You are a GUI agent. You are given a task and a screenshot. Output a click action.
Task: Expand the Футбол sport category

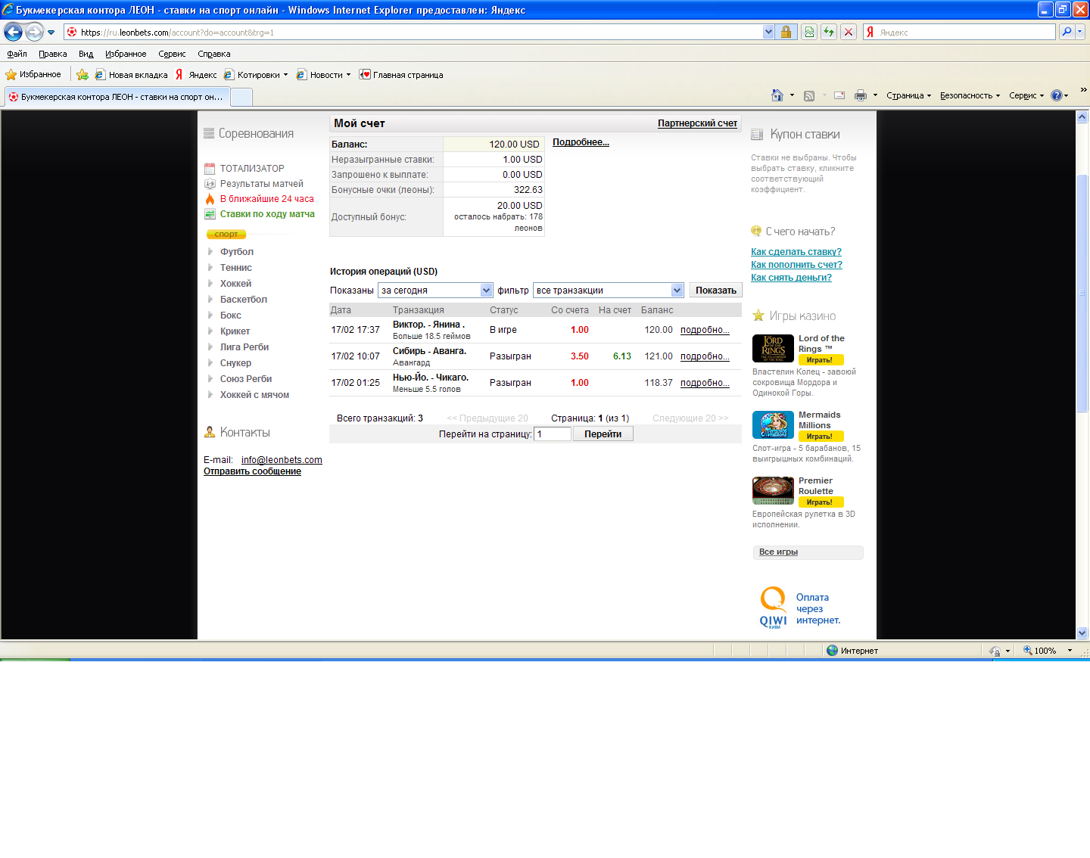tap(236, 252)
